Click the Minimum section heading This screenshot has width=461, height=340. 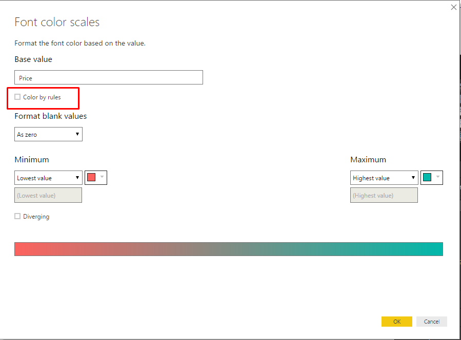tap(32, 160)
